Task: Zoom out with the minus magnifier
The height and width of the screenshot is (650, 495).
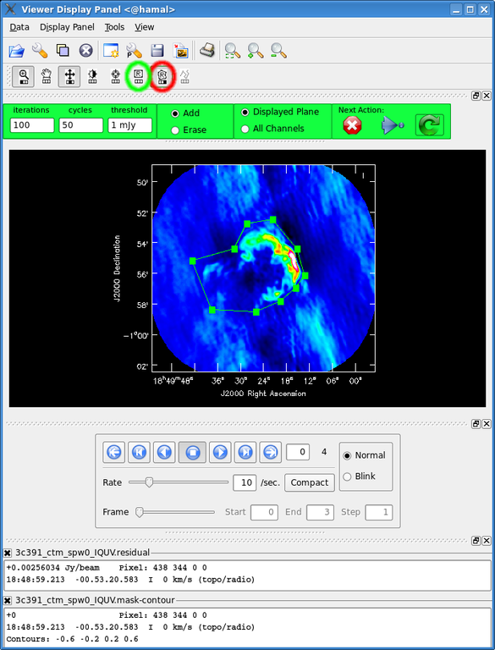Action: [279, 51]
